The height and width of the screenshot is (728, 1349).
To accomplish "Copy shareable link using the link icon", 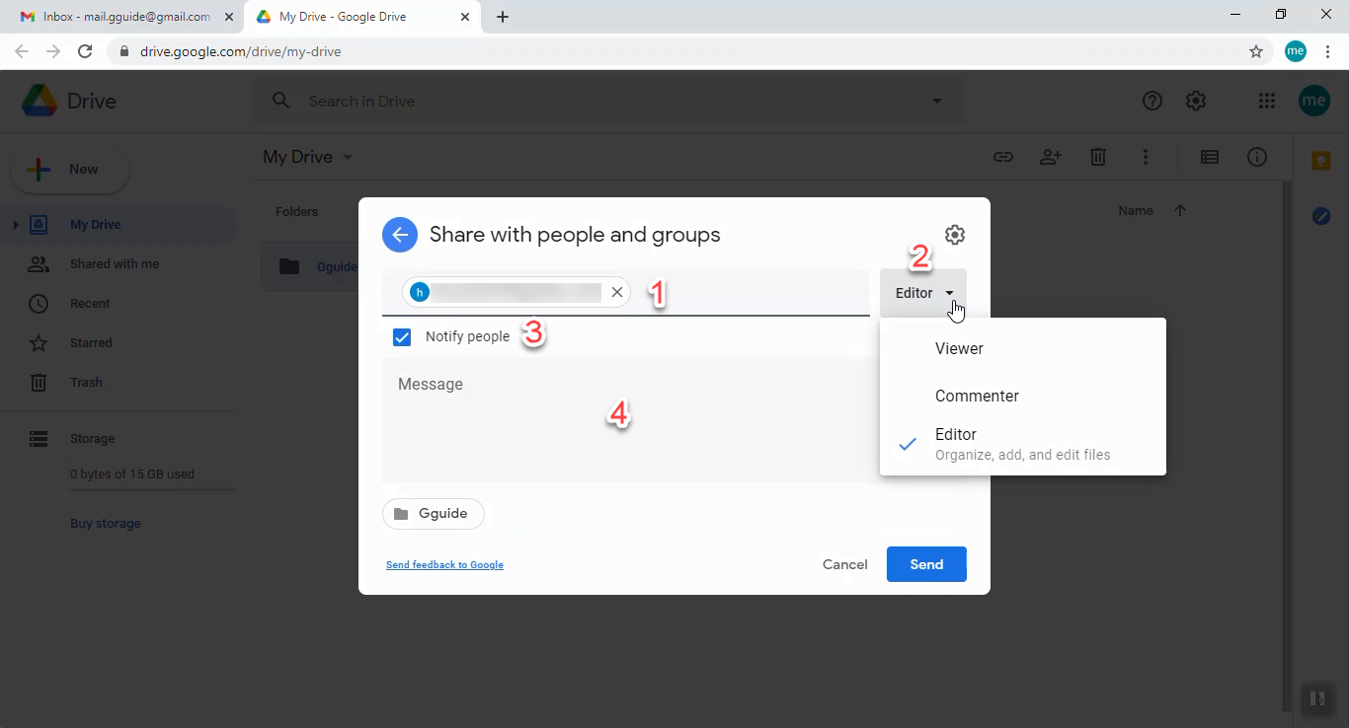I will coord(1003,157).
